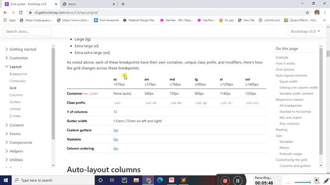Switch to the demo browser tab
This screenshot has width=330, height=185.
tap(89, 4)
